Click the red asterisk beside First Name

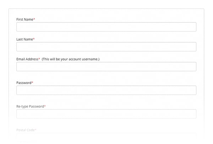coord(34,19)
